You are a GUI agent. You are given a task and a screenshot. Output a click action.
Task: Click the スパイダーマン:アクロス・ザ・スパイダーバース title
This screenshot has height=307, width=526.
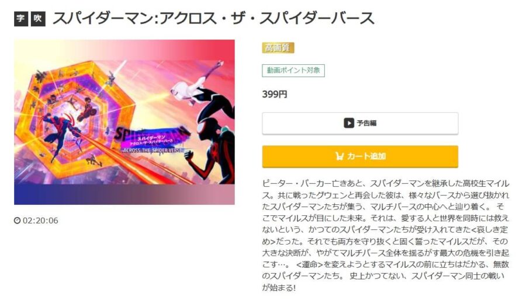[x=213, y=19]
